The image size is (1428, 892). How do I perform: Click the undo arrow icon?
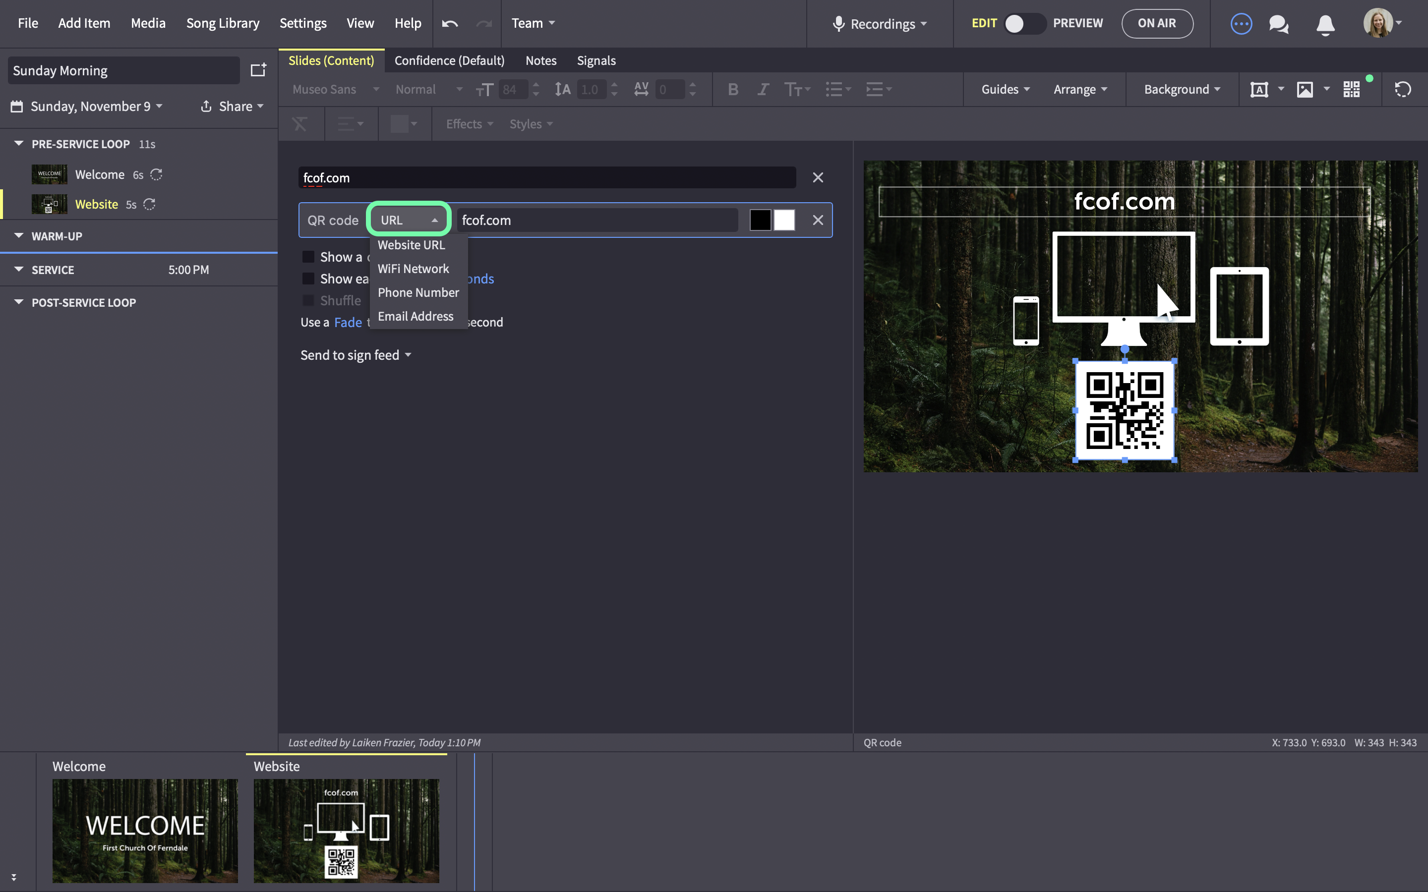pos(450,24)
